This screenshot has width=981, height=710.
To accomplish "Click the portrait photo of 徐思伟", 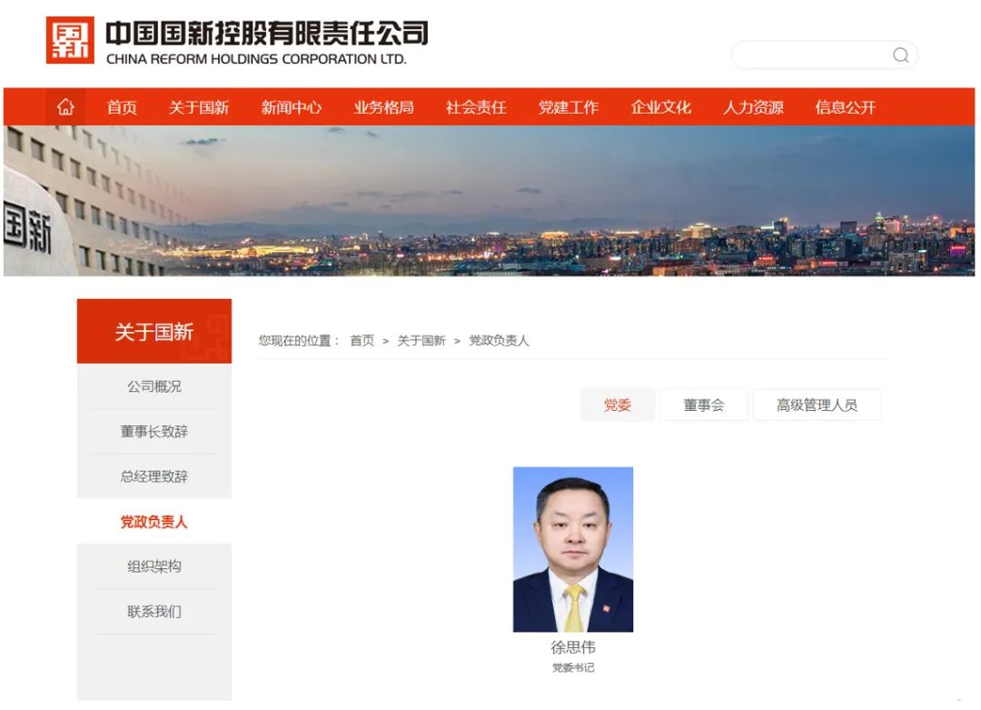I will click(x=573, y=549).
